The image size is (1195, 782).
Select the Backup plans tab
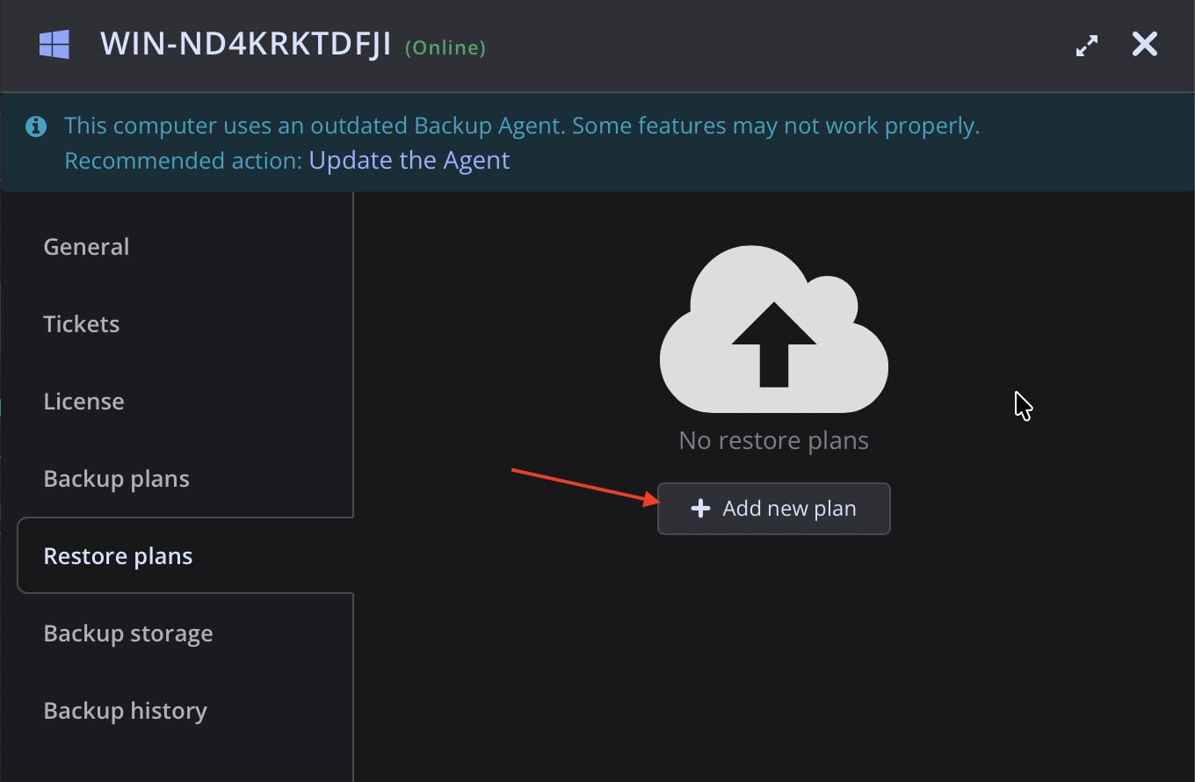point(117,479)
